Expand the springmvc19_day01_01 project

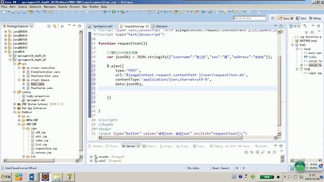(x=10, y=56)
